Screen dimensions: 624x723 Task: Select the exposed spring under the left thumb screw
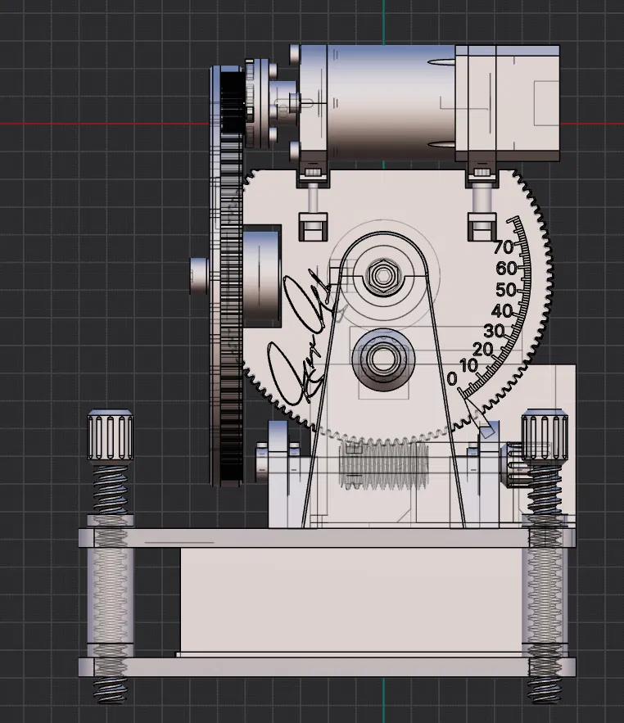coord(111,489)
